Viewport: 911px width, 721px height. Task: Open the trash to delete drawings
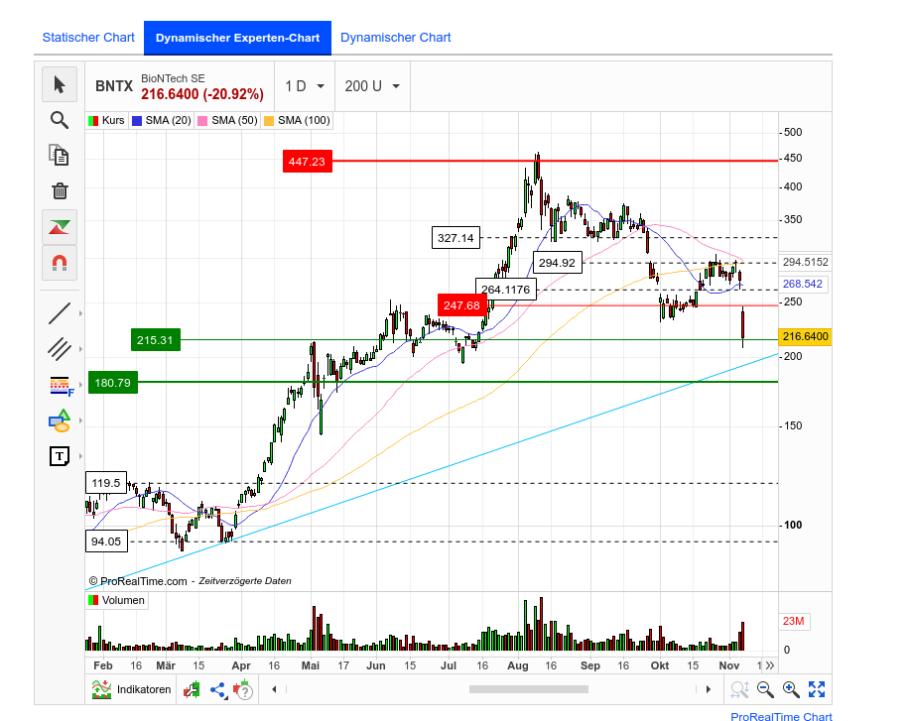click(x=60, y=191)
